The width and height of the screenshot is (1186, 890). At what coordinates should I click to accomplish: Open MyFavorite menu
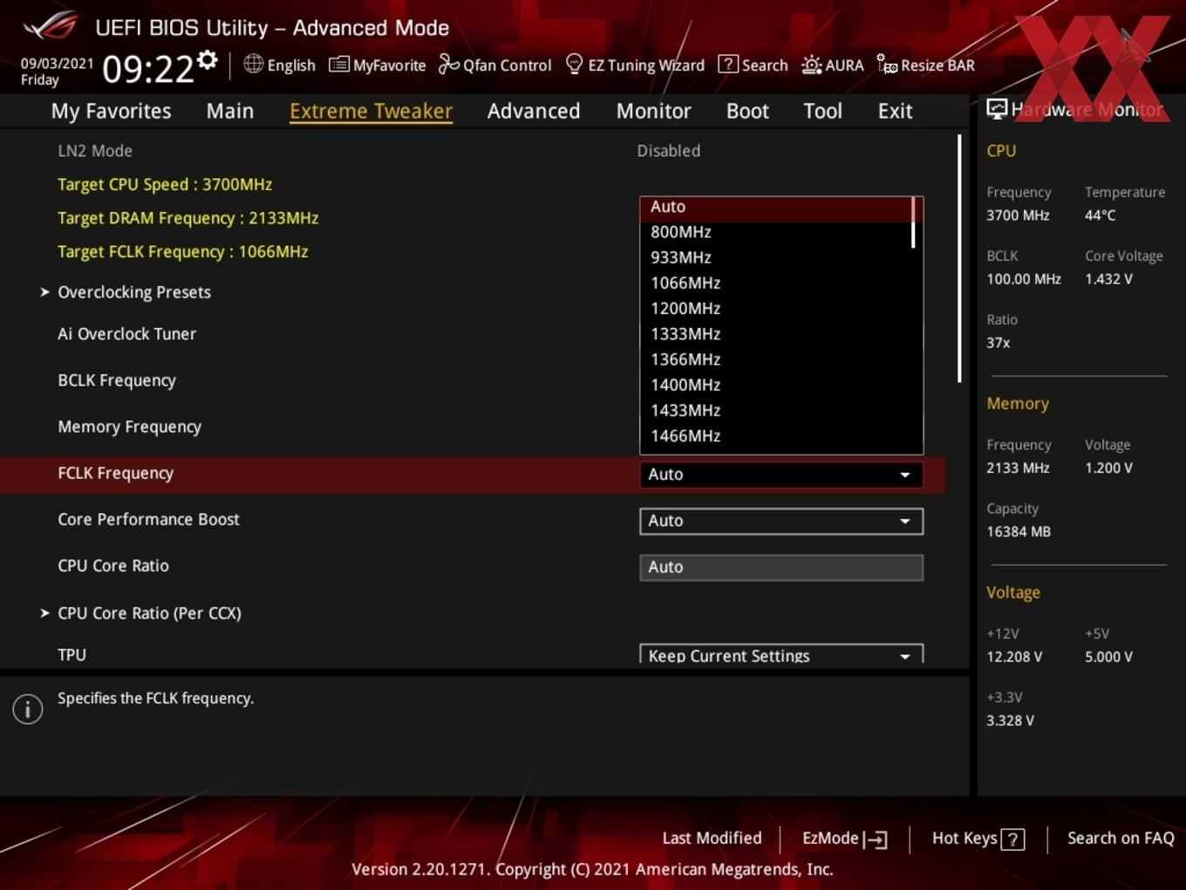377,65
